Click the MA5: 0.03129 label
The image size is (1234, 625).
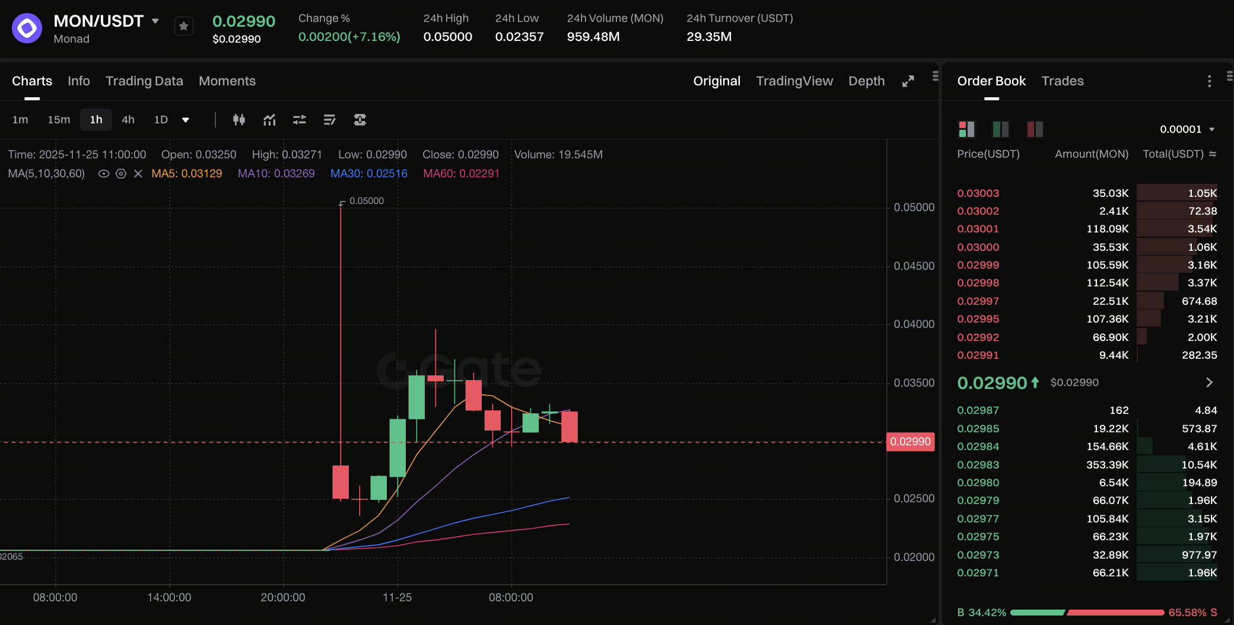(186, 174)
